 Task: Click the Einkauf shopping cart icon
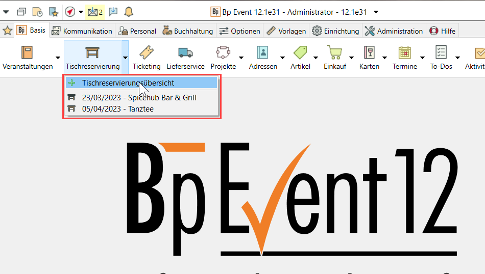tap(335, 53)
